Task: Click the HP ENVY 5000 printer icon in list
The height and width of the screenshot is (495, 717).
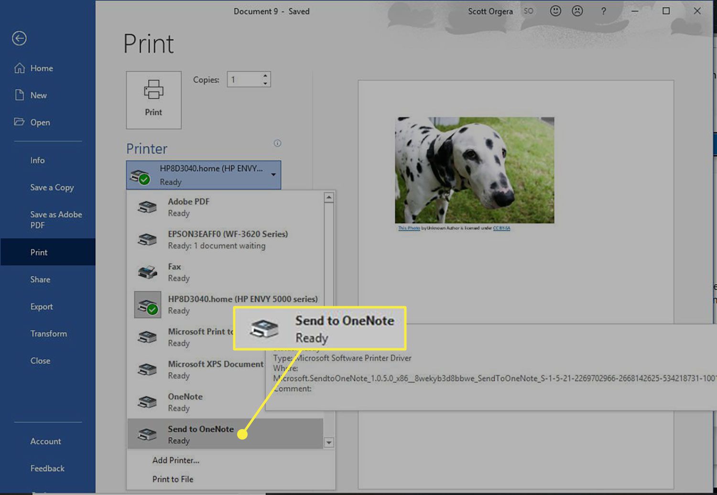Action: pyautogui.click(x=147, y=305)
